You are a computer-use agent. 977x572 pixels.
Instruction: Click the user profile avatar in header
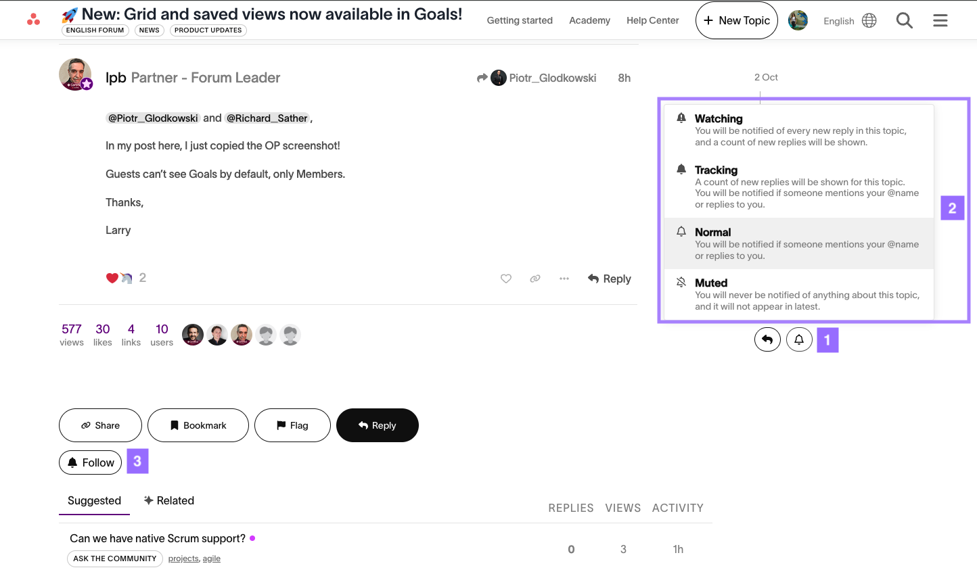(x=798, y=21)
